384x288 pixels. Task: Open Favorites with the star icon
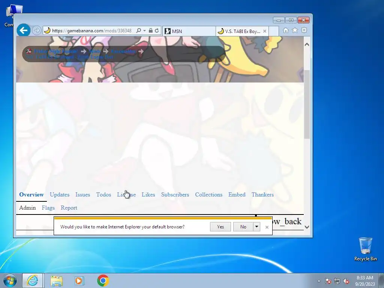tap(295, 30)
